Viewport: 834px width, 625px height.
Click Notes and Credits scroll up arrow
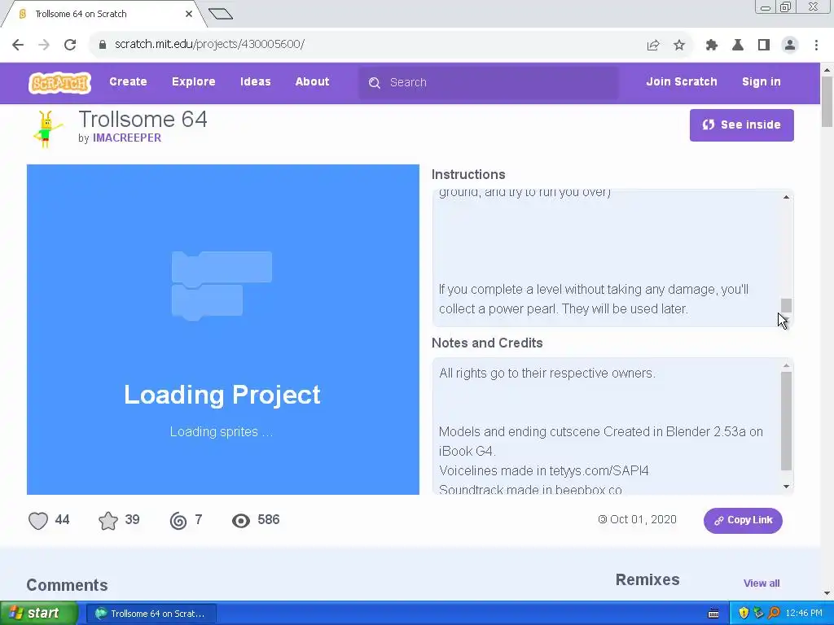click(x=786, y=365)
